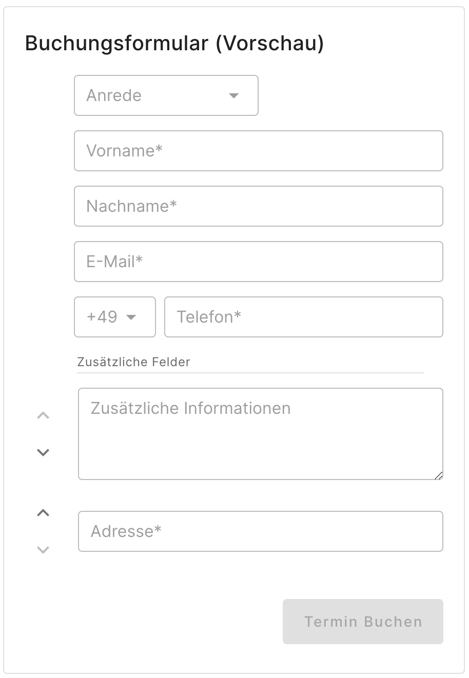Click the up chevron beside Zusätzliche Informationen

pyautogui.click(x=43, y=415)
